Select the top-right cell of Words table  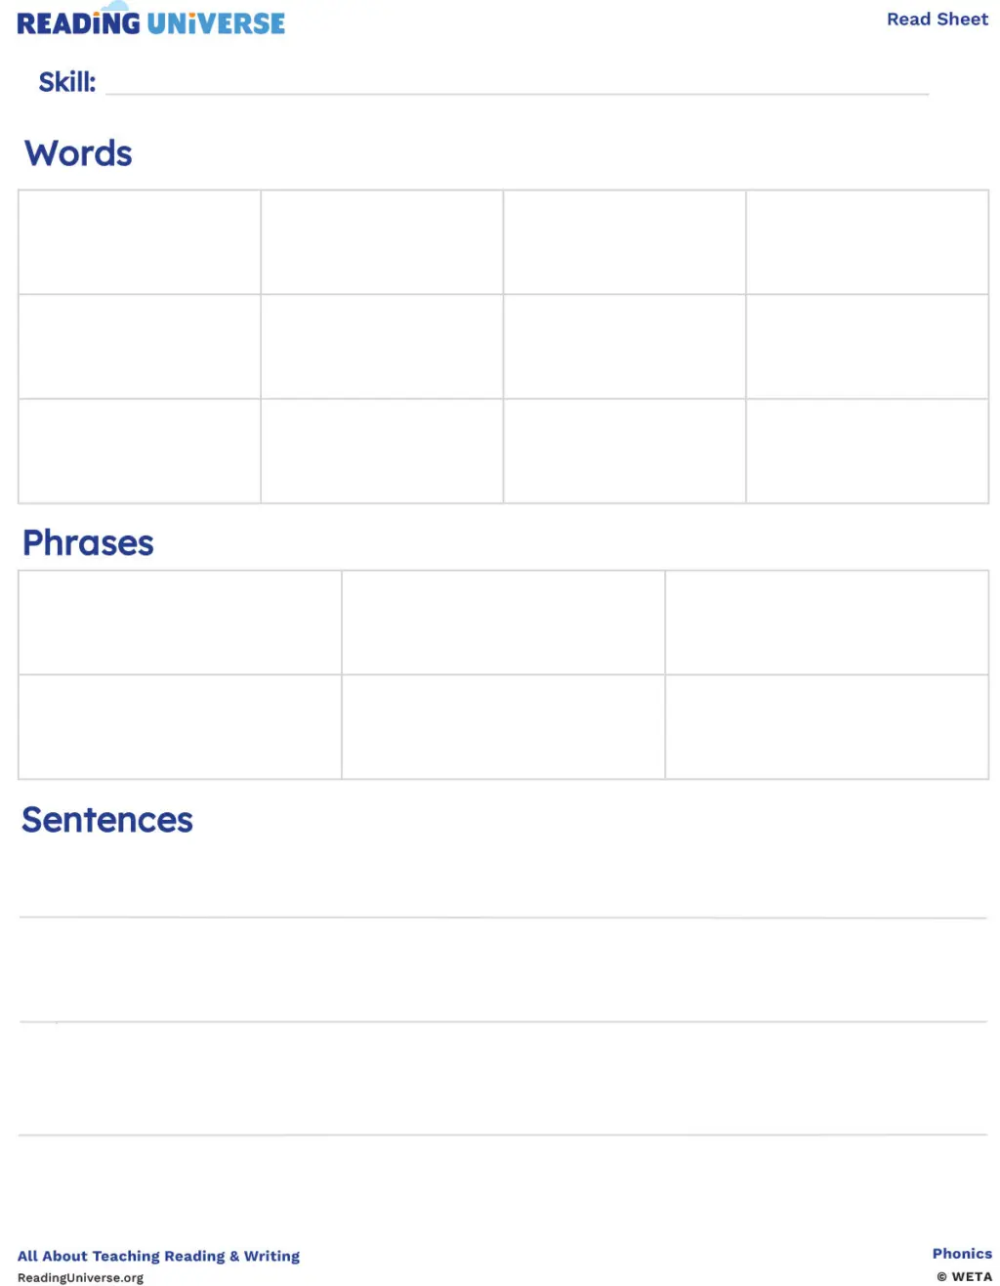867,242
